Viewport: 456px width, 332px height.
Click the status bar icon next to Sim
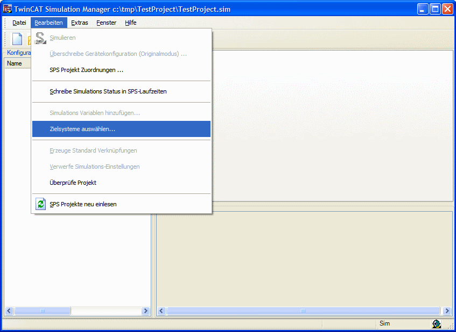tap(437, 323)
